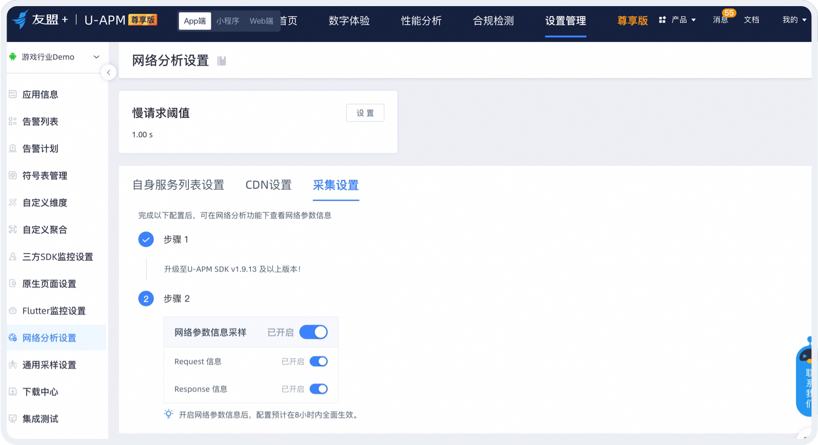Screen dimensions: 818x445
Task: Collapse the left sidebar with chevron
Action: [108, 72]
